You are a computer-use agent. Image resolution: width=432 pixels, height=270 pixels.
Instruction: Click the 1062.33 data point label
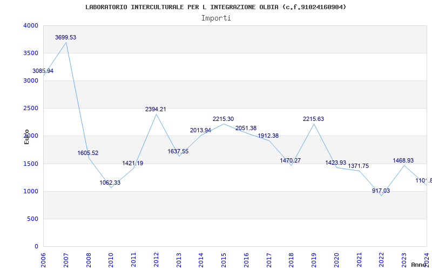(x=110, y=183)
